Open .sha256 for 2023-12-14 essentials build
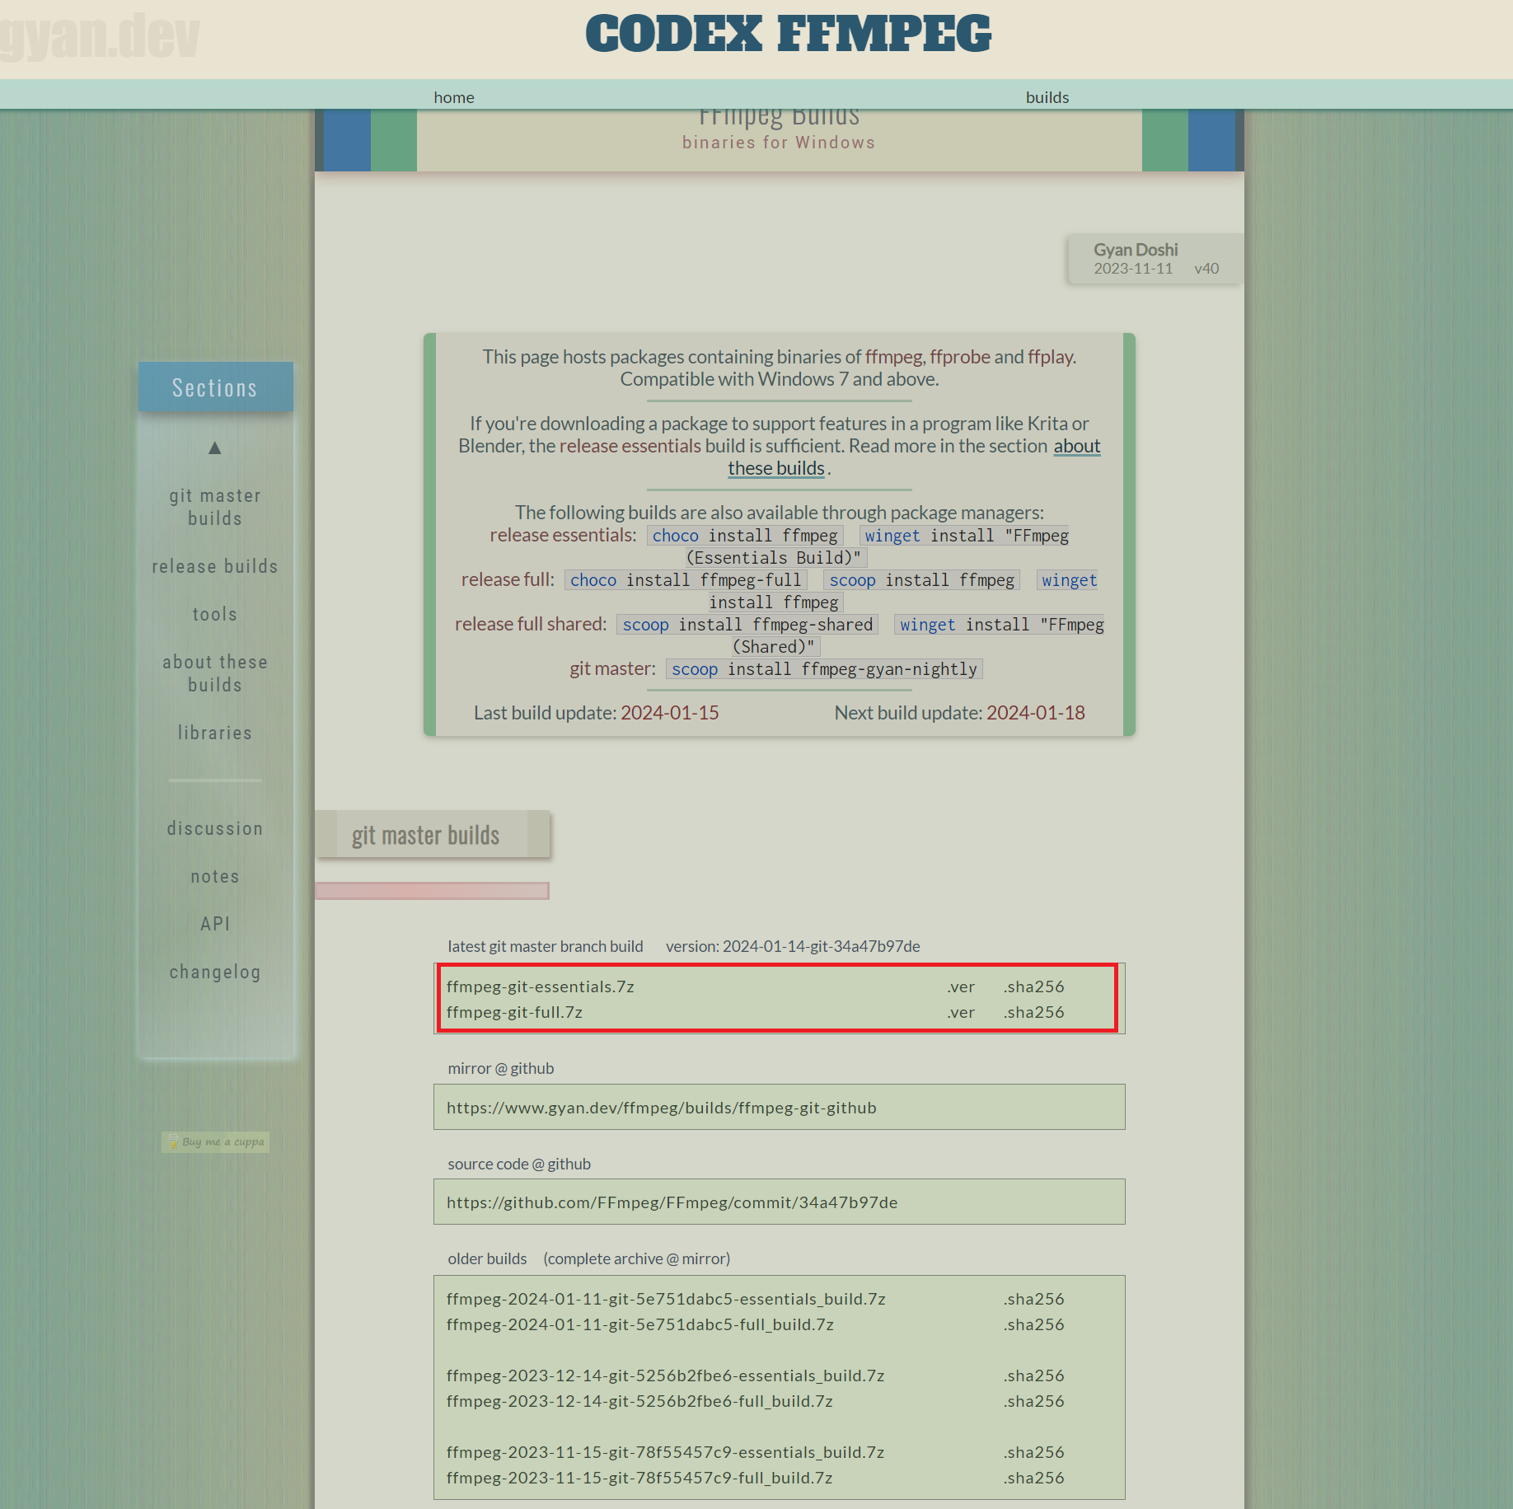 1034,1375
